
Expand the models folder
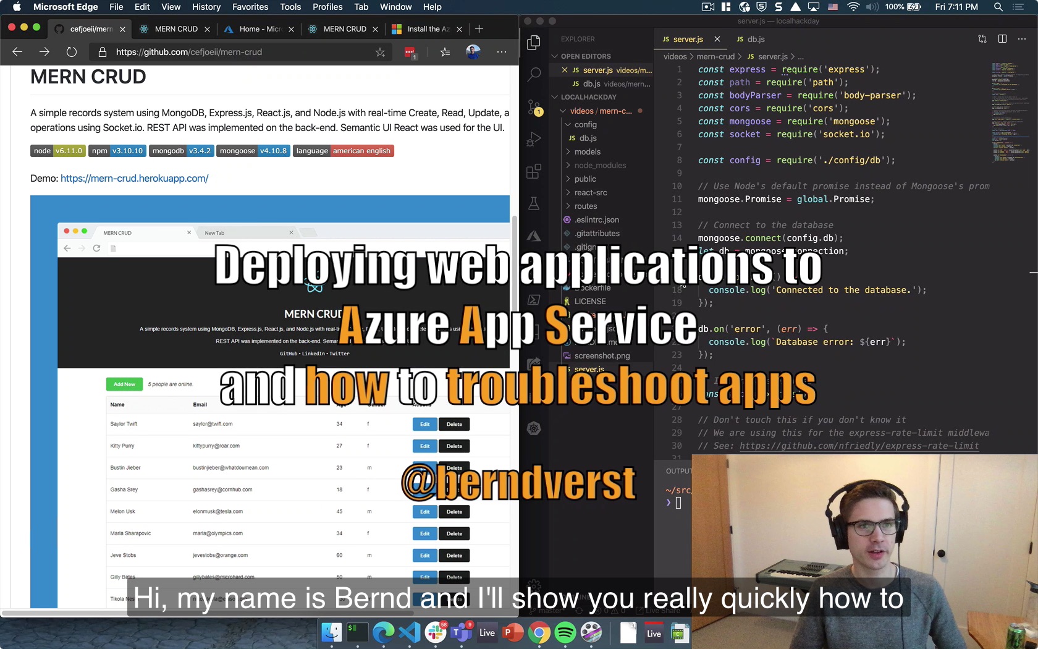(x=587, y=152)
